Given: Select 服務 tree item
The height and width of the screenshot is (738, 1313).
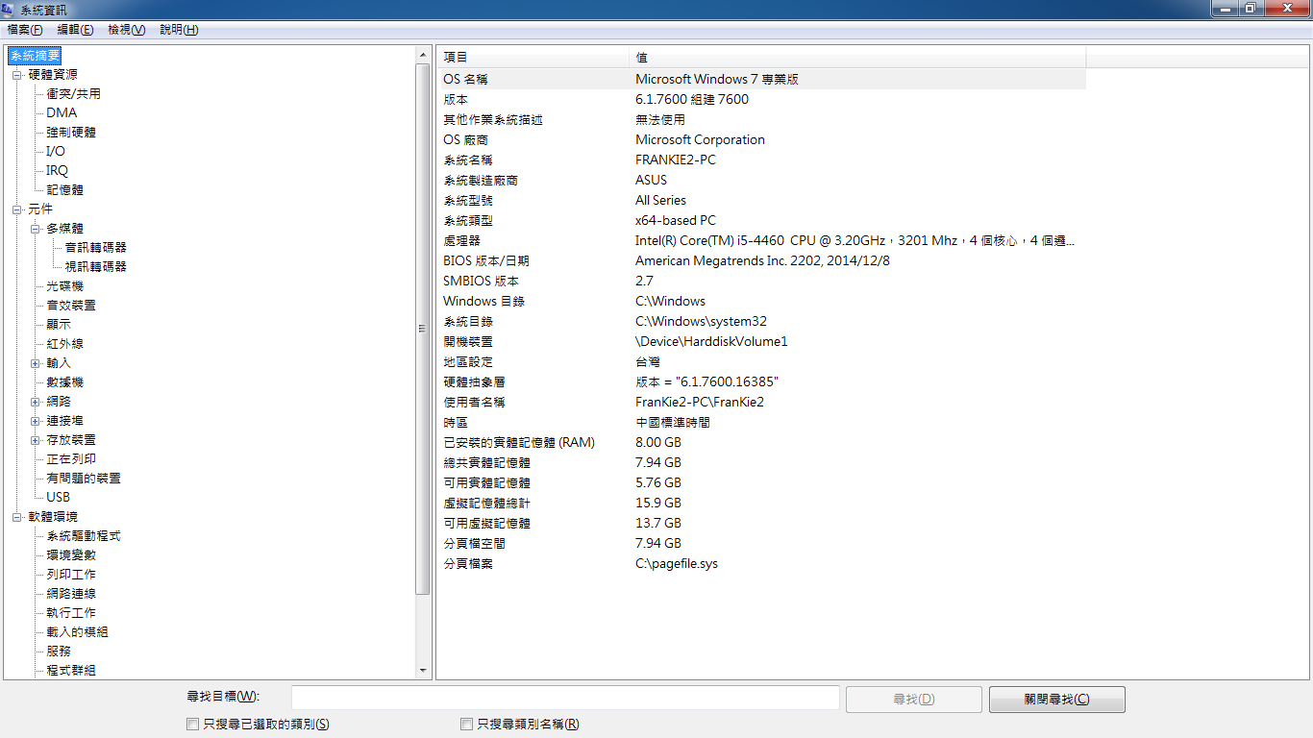Looking at the screenshot, I should pyautogui.click(x=59, y=652).
